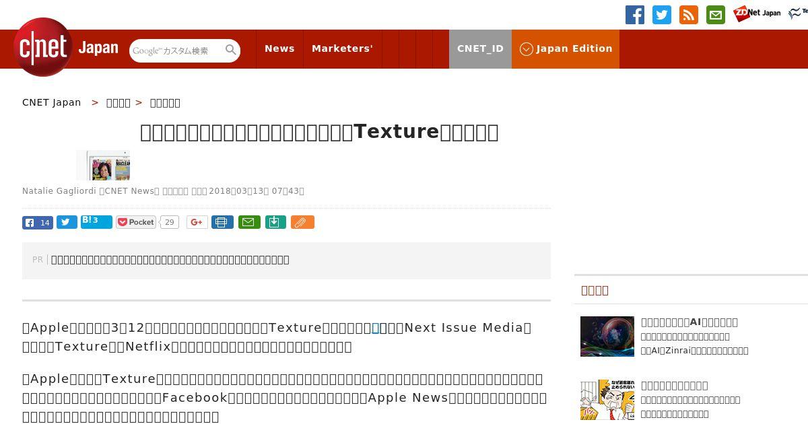Open the Marketers' menu

tap(342, 49)
